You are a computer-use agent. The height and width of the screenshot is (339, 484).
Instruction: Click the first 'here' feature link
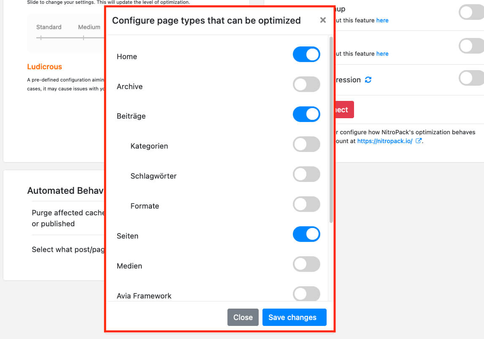(382, 20)
